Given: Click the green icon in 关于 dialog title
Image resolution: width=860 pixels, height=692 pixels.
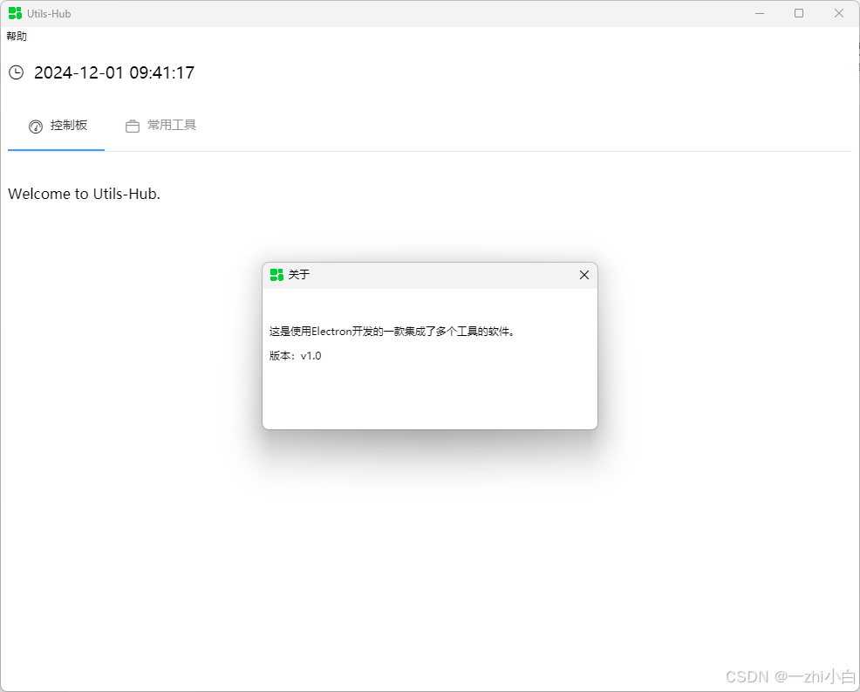Looking at the screenshot, I should 276,275.
